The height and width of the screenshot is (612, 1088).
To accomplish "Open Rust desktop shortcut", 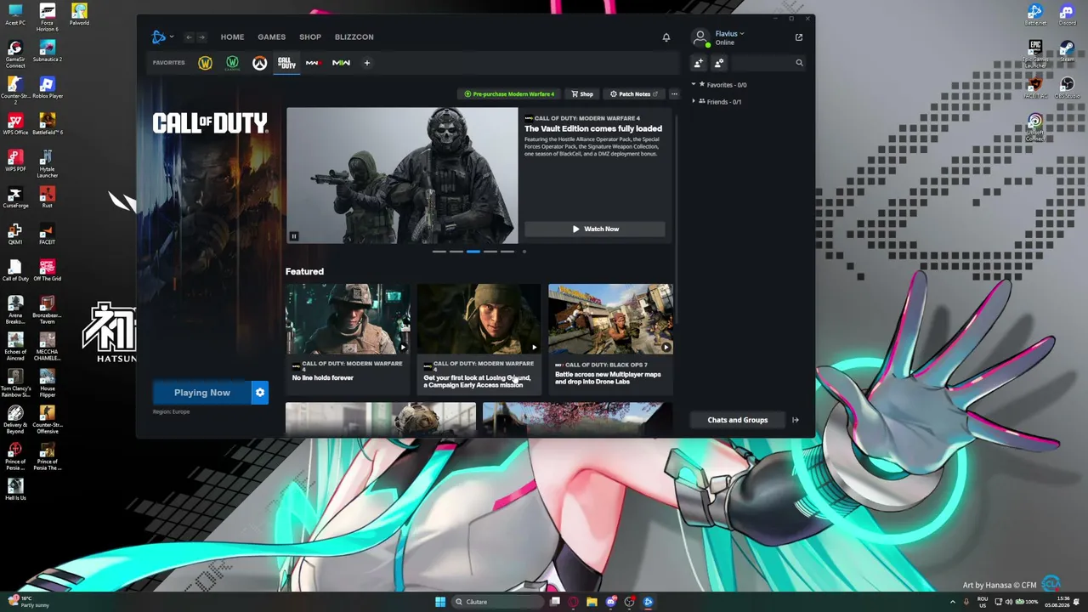I will [x=48, y=198].
